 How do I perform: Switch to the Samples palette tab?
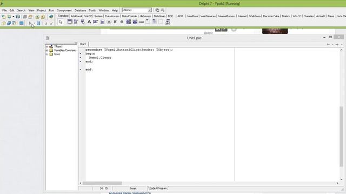[309, 16]
